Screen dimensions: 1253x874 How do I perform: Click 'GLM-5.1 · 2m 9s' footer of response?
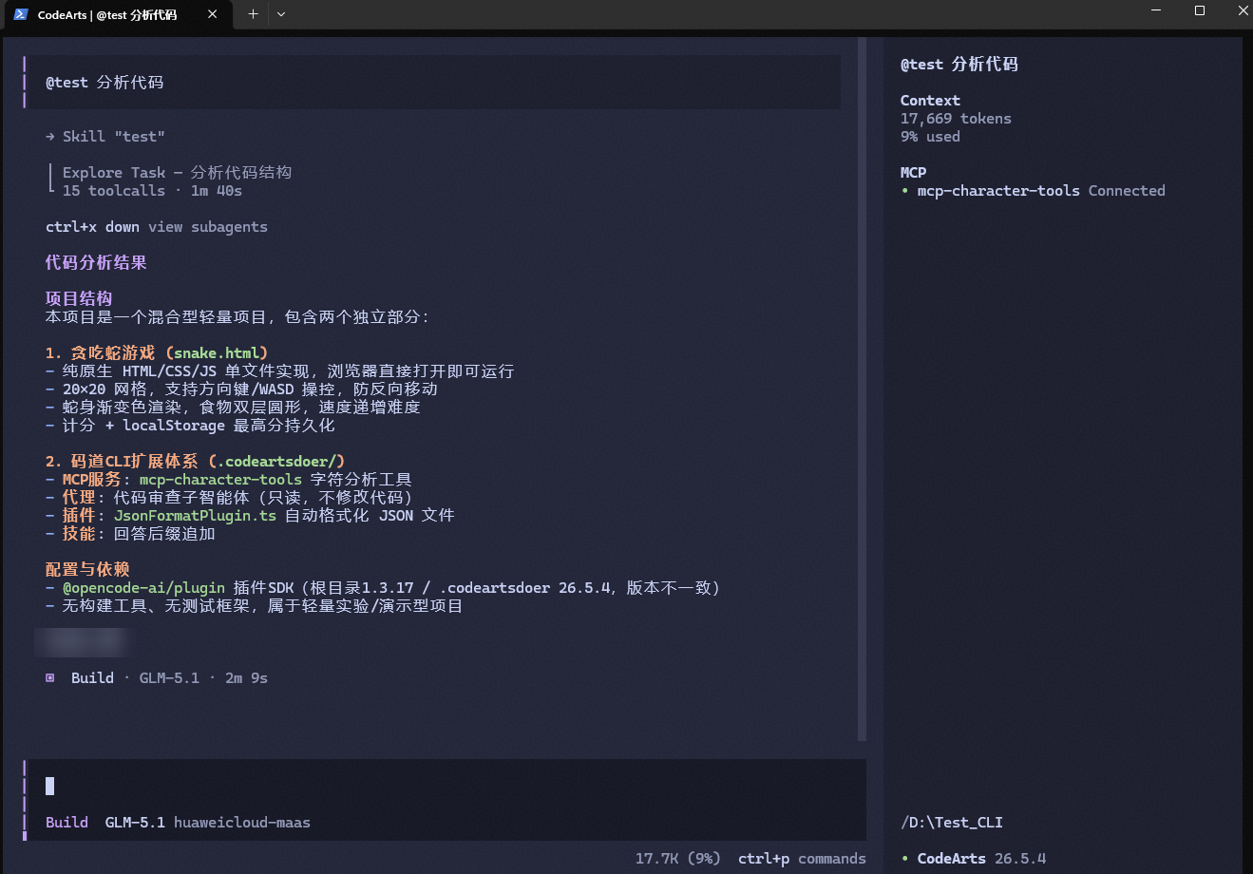coord(203,678)
